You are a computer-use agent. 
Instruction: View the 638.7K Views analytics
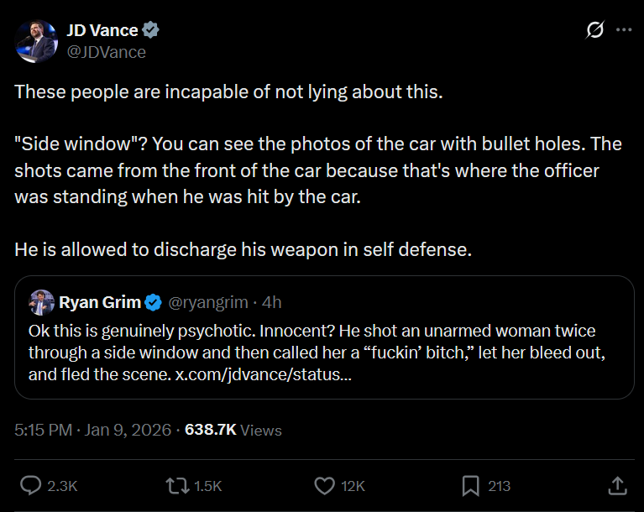pos(233,430)
